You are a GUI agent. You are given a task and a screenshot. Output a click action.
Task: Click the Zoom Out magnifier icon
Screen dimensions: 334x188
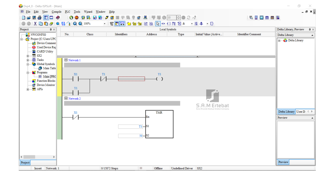[80, 24]
